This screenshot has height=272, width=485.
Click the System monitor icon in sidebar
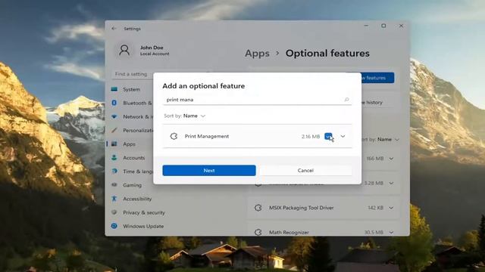pos(114,89)
